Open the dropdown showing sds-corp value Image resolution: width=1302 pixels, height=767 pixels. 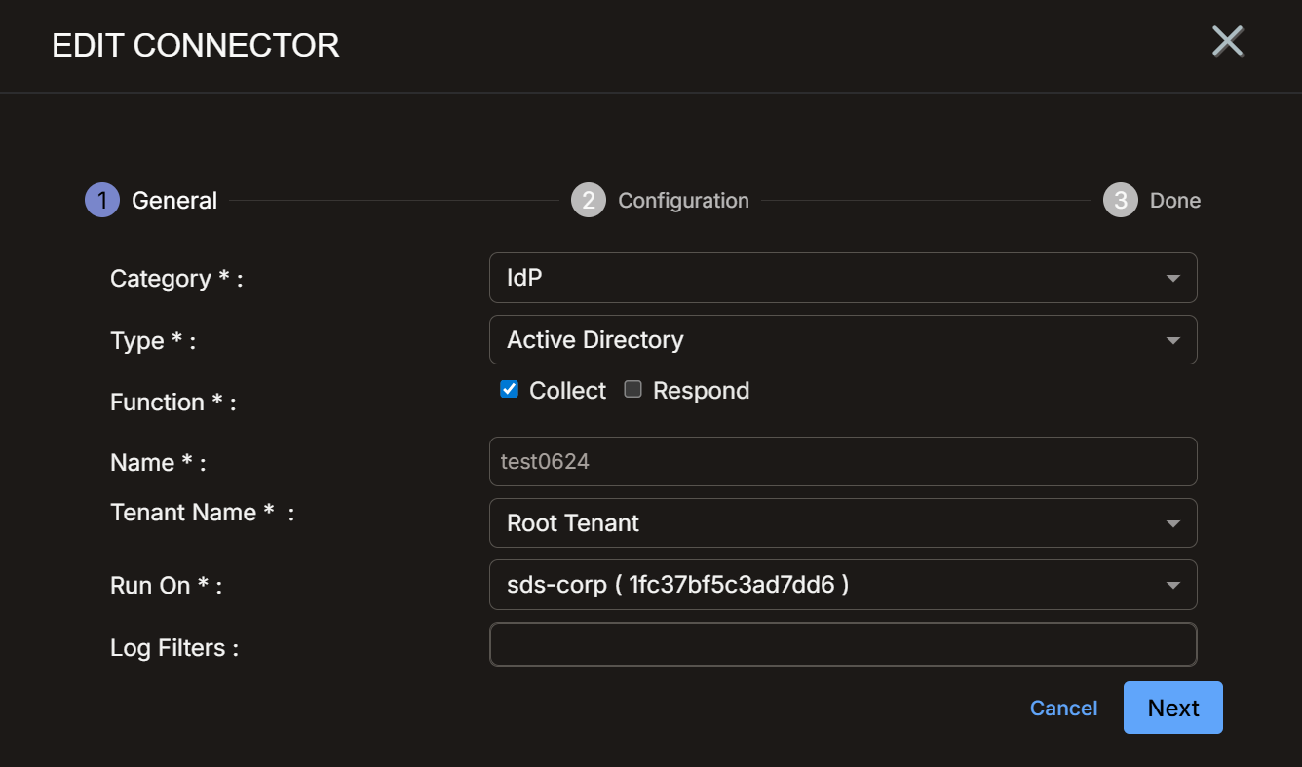[x=843, y=585]
